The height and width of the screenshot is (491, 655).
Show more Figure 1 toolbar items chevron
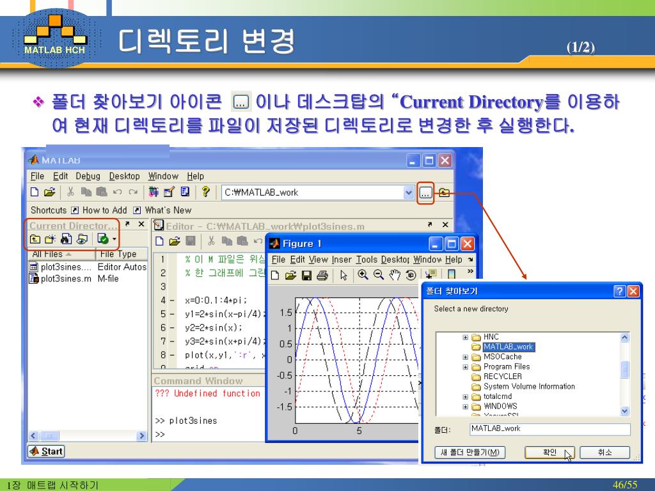coord(470,271)
